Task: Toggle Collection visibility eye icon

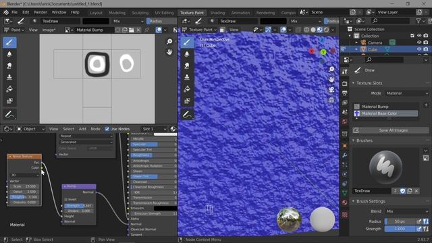Action: tap(419, 36)
